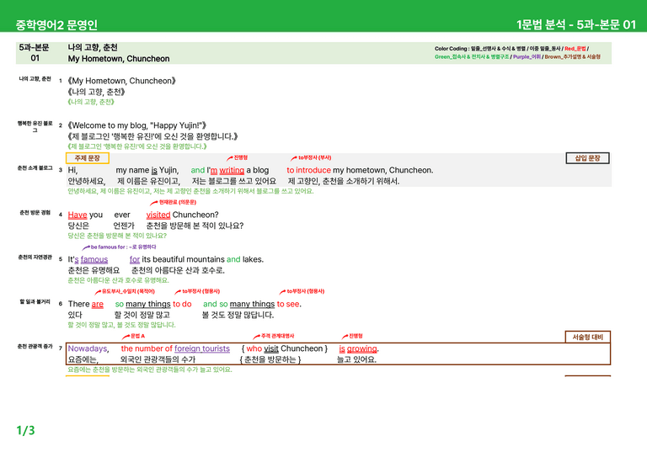Click the red 'to see' in sentence 6
Image resolution: width=647 pixels, height=457 pixels.
pos(288,304)
